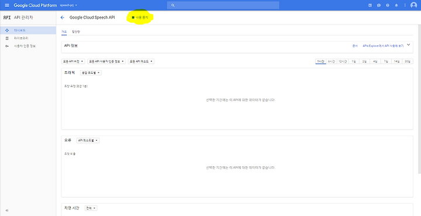Open the user account avatar

[413, 5]
